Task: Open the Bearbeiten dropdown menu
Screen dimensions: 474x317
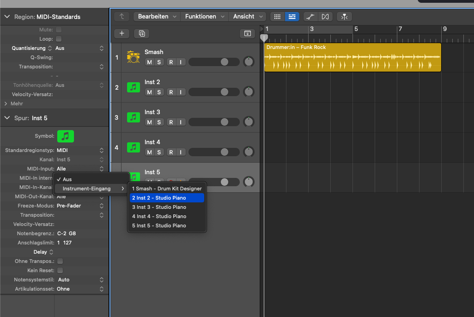Action: point(157,17)
